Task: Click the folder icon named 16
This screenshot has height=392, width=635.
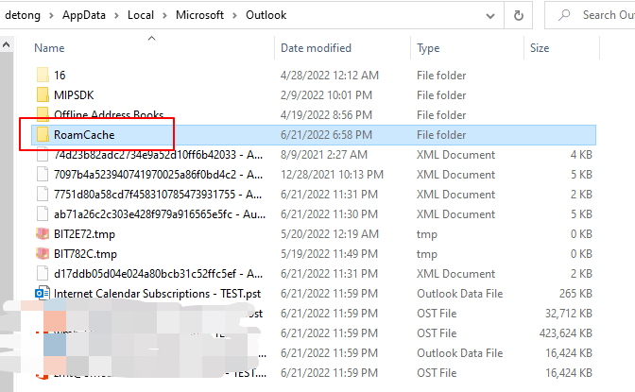Action: [42, 75]
